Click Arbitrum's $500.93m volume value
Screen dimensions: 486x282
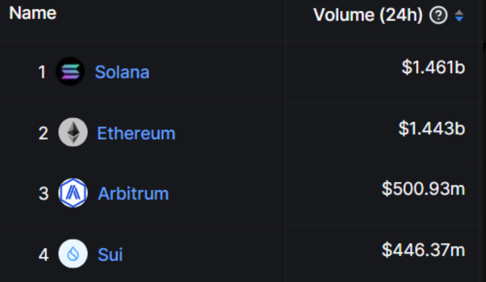tap(423, 189)
